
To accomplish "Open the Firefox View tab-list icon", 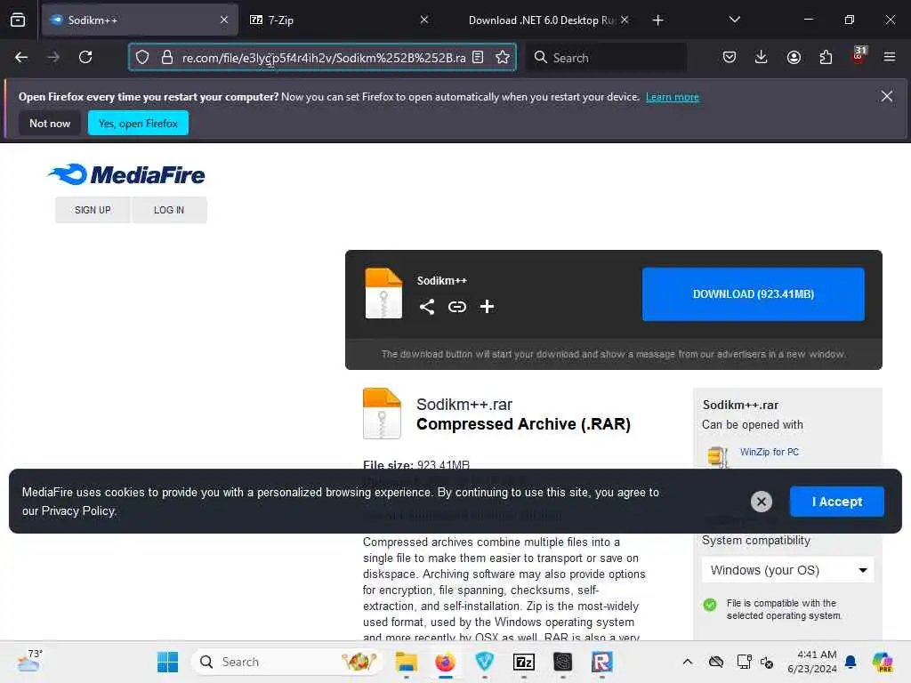I will click(18, 20).
